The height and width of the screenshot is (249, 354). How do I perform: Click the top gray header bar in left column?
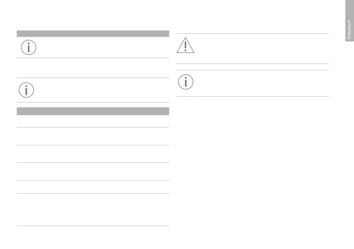pos(93,33)
